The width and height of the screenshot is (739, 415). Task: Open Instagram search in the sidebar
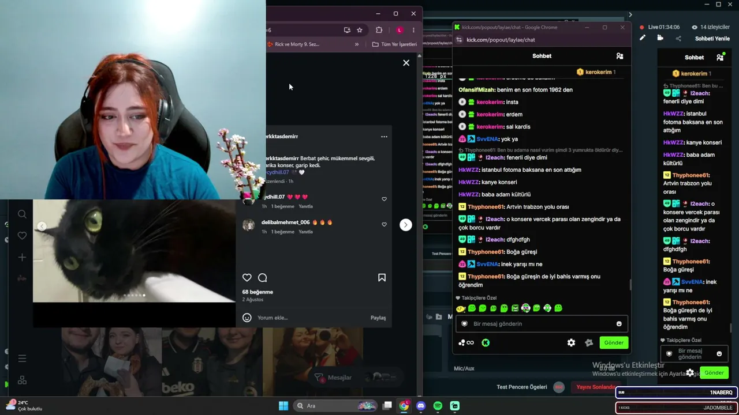pos(22,214)
